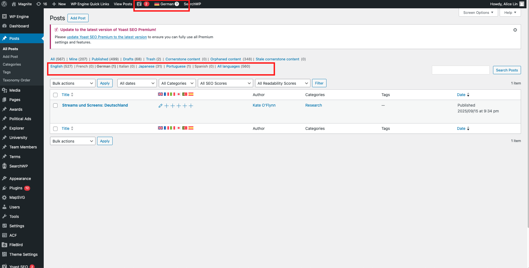This screenshot has width=529, height=268.
Task: Open Plugins in the sidebar
Action: 16,188
